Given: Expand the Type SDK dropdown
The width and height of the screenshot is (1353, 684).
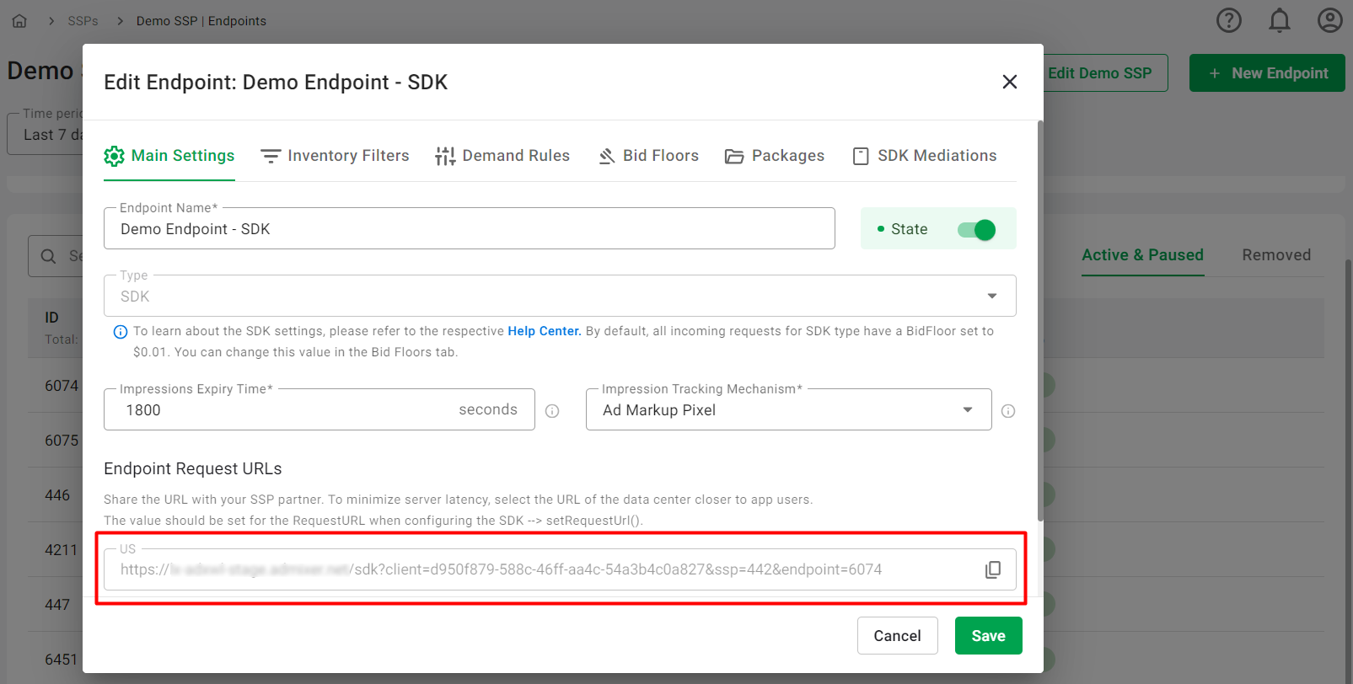Looking at the screenshot, I should pos(991,296).
